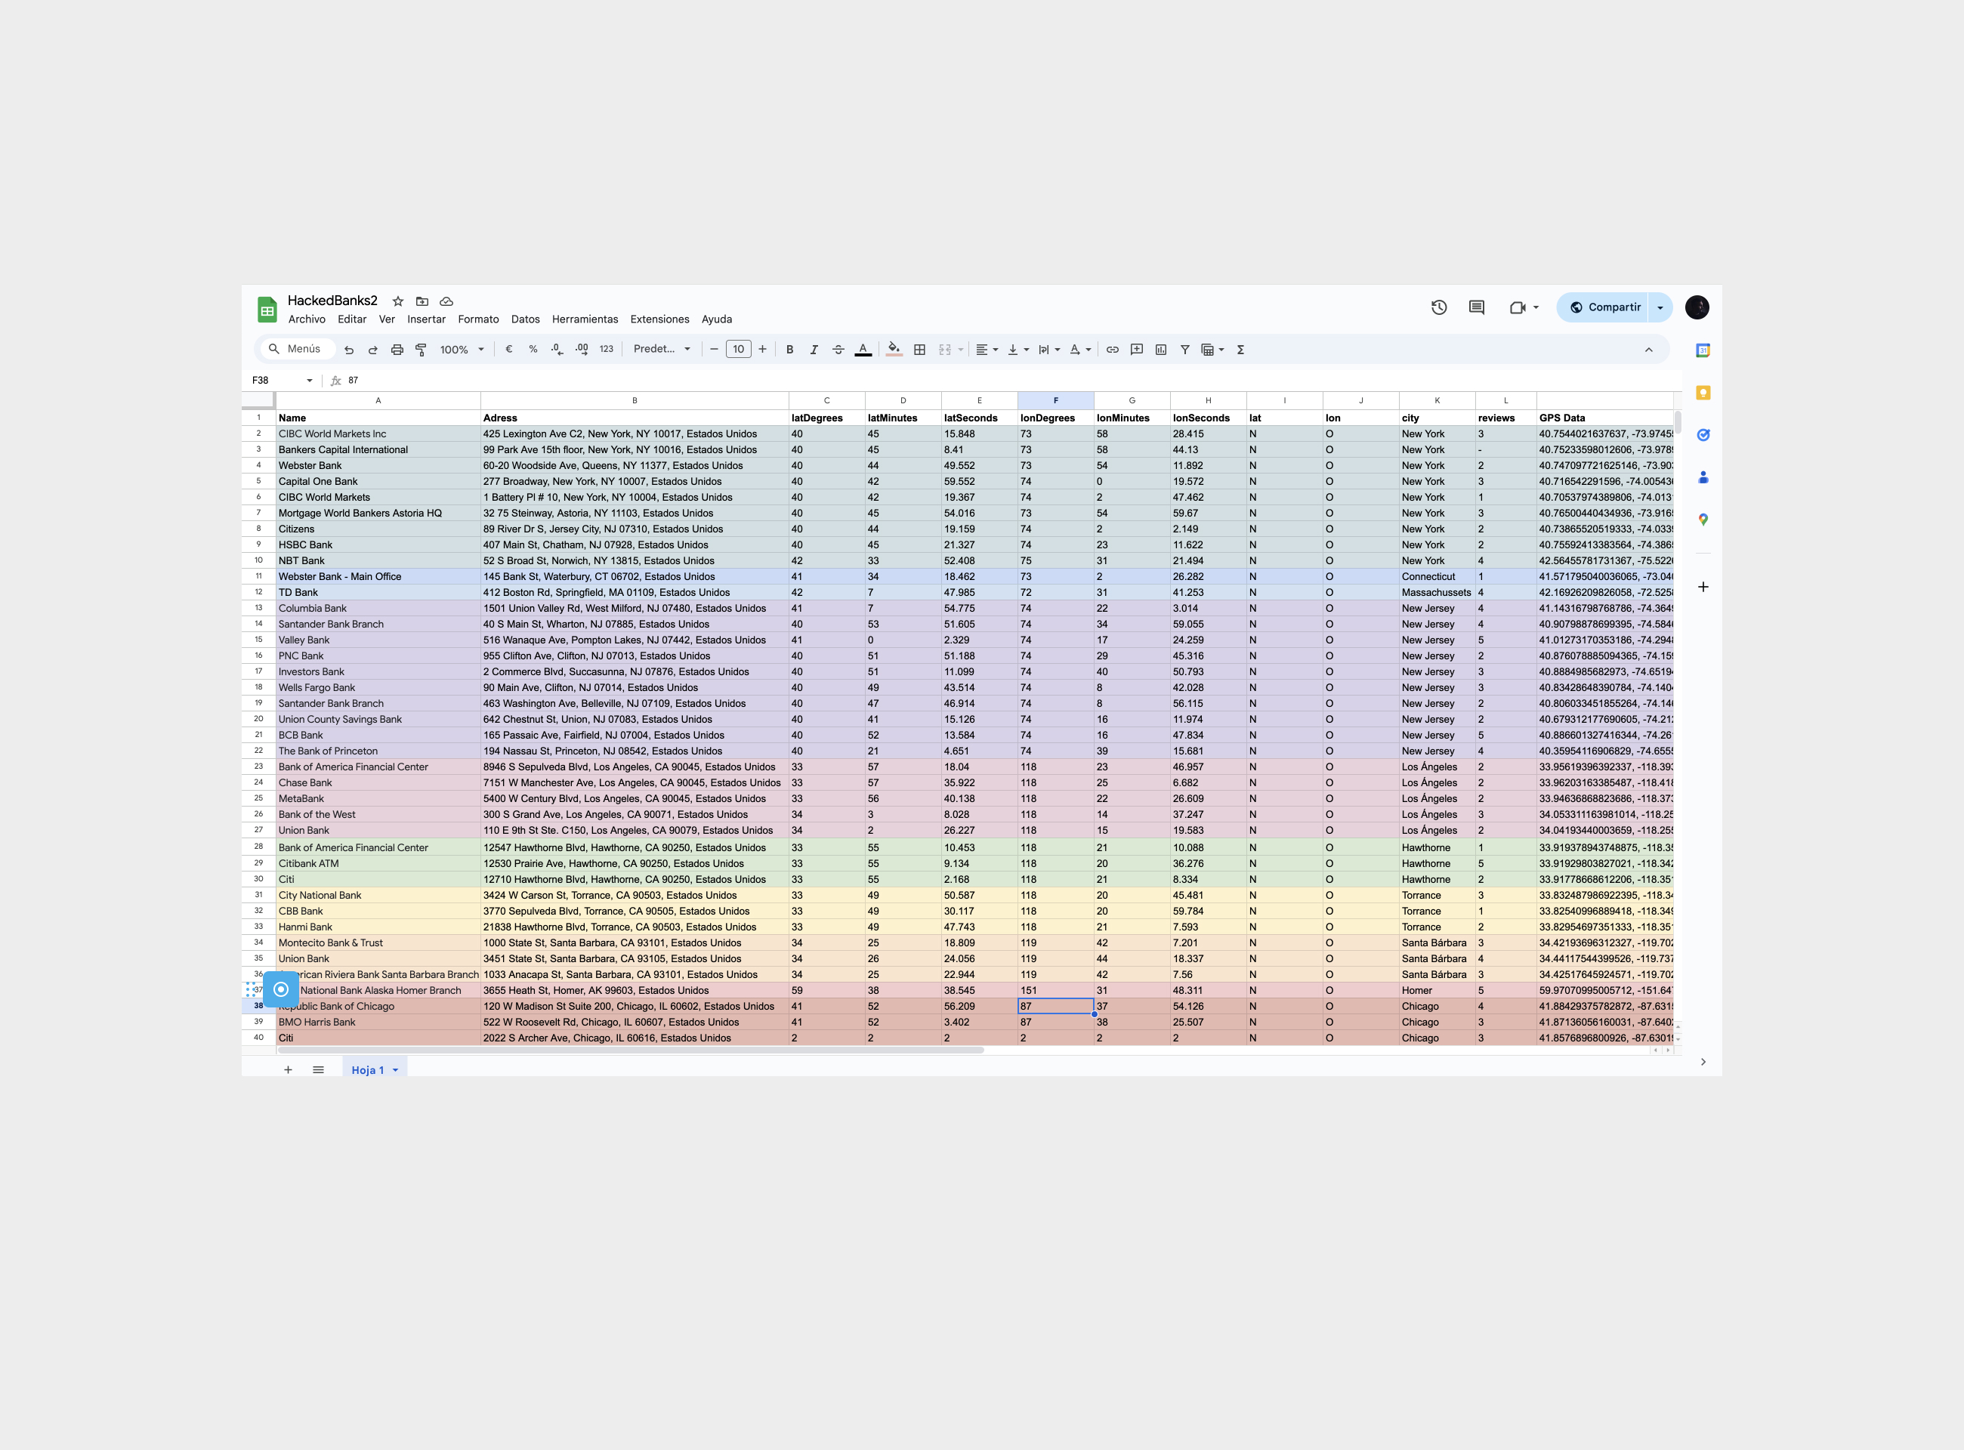Open horizontal align dropdown

pos(987,350)
